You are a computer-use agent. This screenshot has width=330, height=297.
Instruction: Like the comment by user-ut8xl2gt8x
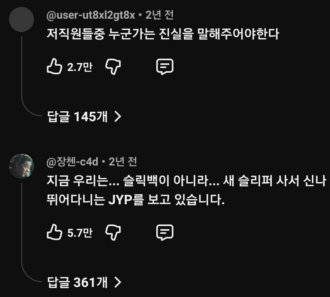pos(54,66)
